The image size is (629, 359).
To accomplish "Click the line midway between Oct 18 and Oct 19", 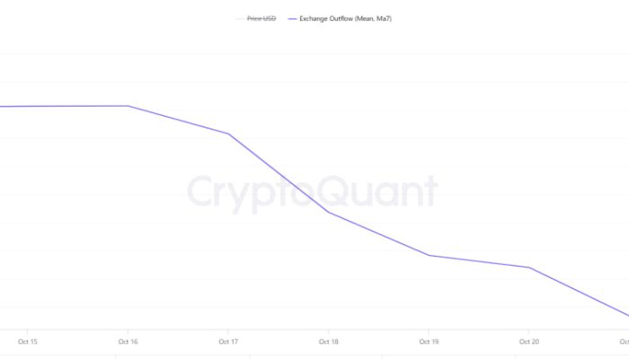I will tap(379, 234).
